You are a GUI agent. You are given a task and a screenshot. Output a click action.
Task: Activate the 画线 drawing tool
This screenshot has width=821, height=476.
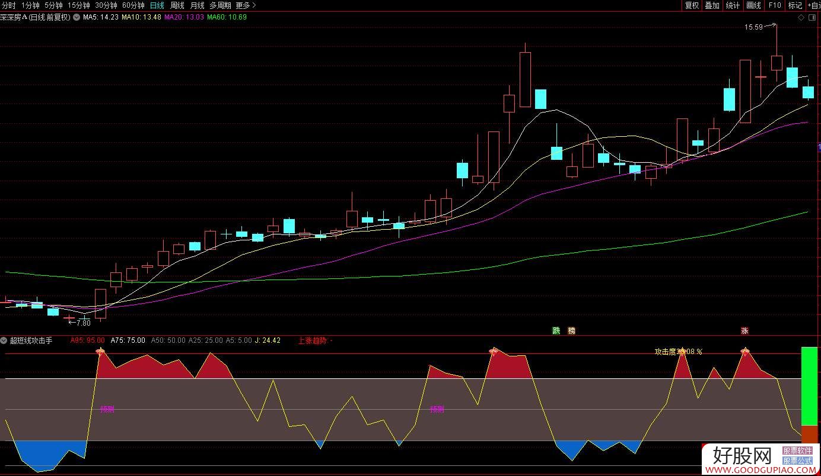click(x=753, y=5)
